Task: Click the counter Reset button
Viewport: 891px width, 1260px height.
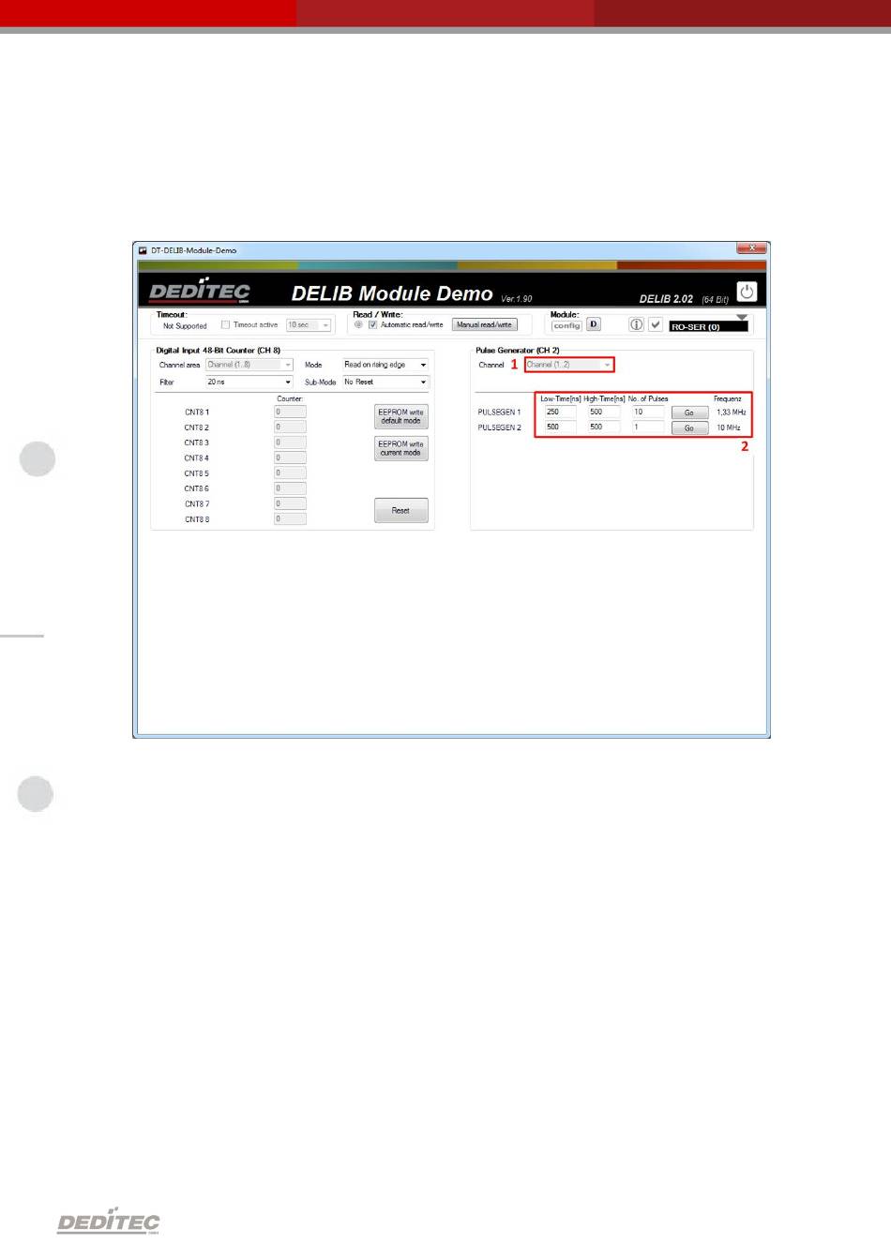Action: point(401,511)
